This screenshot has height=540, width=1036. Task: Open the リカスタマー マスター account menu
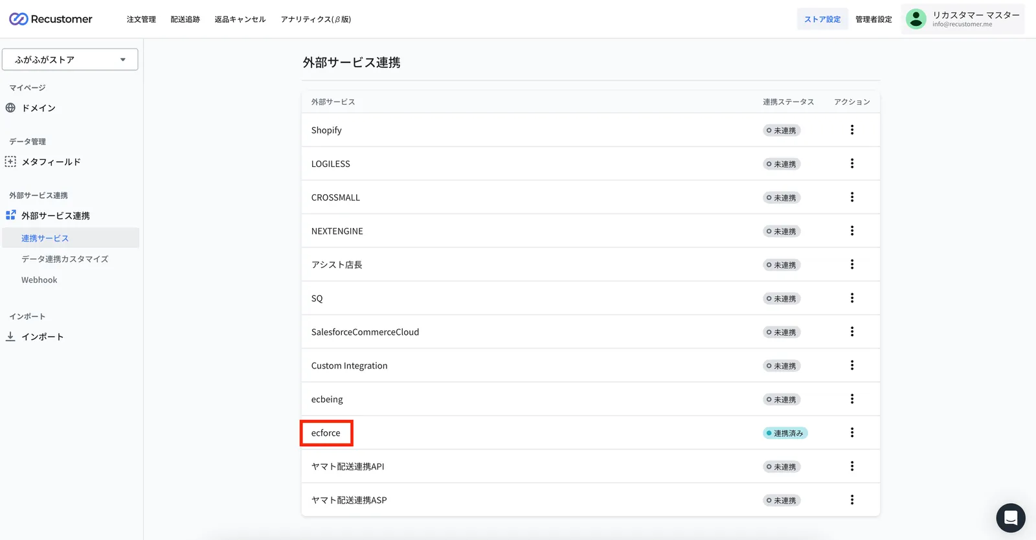tap(963, 19)
